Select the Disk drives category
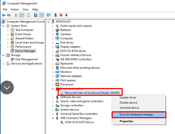This screenshot has width=175, height=134. pos(67,43)
